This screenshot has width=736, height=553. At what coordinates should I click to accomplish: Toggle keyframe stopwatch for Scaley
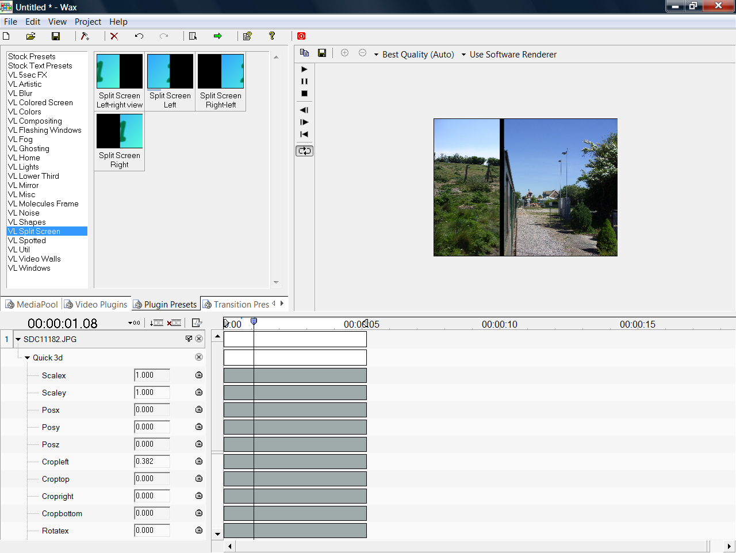coord(199,392)
